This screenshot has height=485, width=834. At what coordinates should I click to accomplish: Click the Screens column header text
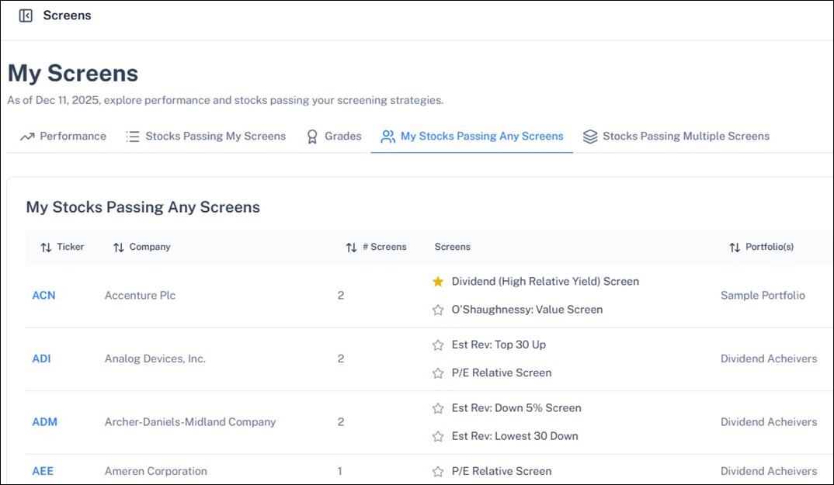[453, 247]
